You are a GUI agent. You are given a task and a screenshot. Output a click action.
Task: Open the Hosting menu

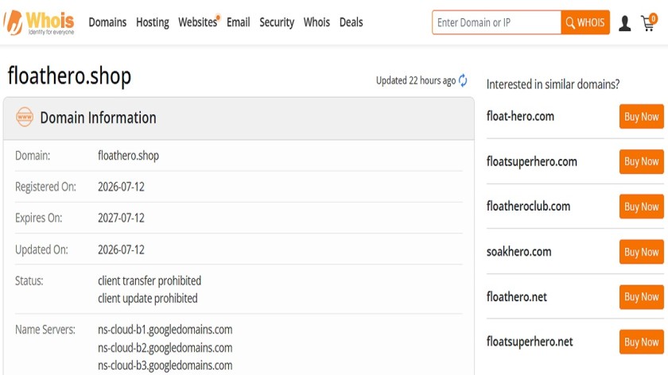[x=153, y=22]
